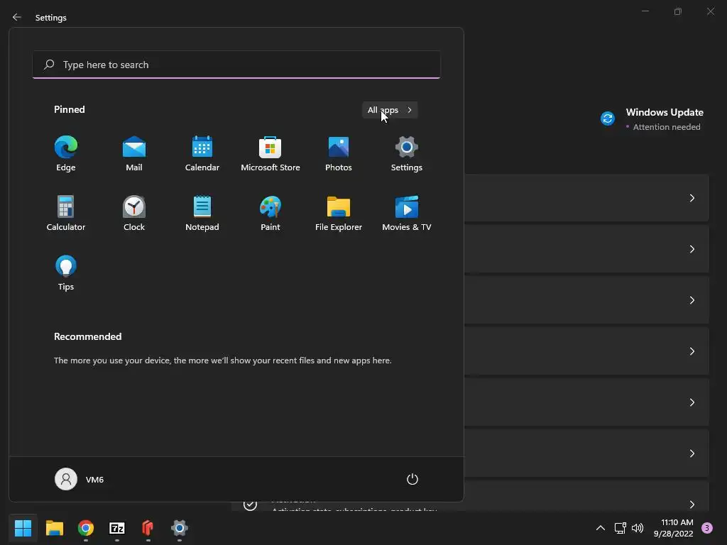The height and width of the screenshot is (545, 727).
Task: Switch to Google Chrome on taskbar
Action: [86, 527]
